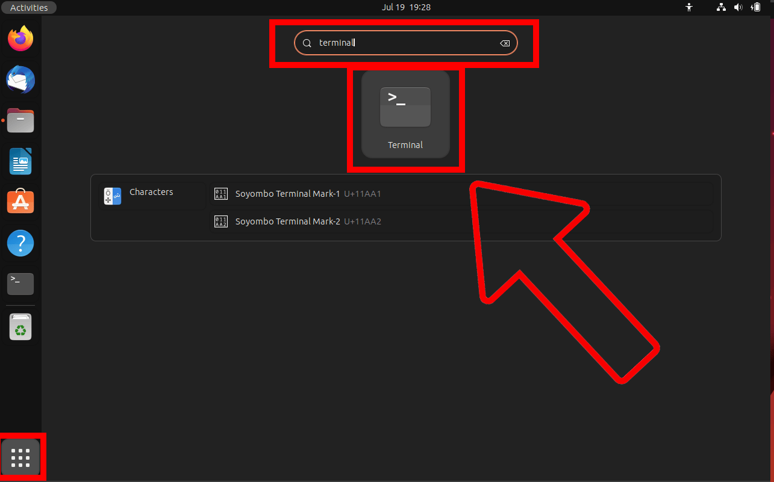This screenshot has width=774, height=482.
Task: Launch Thunderbird mail client
Action: tap(20, 79)
